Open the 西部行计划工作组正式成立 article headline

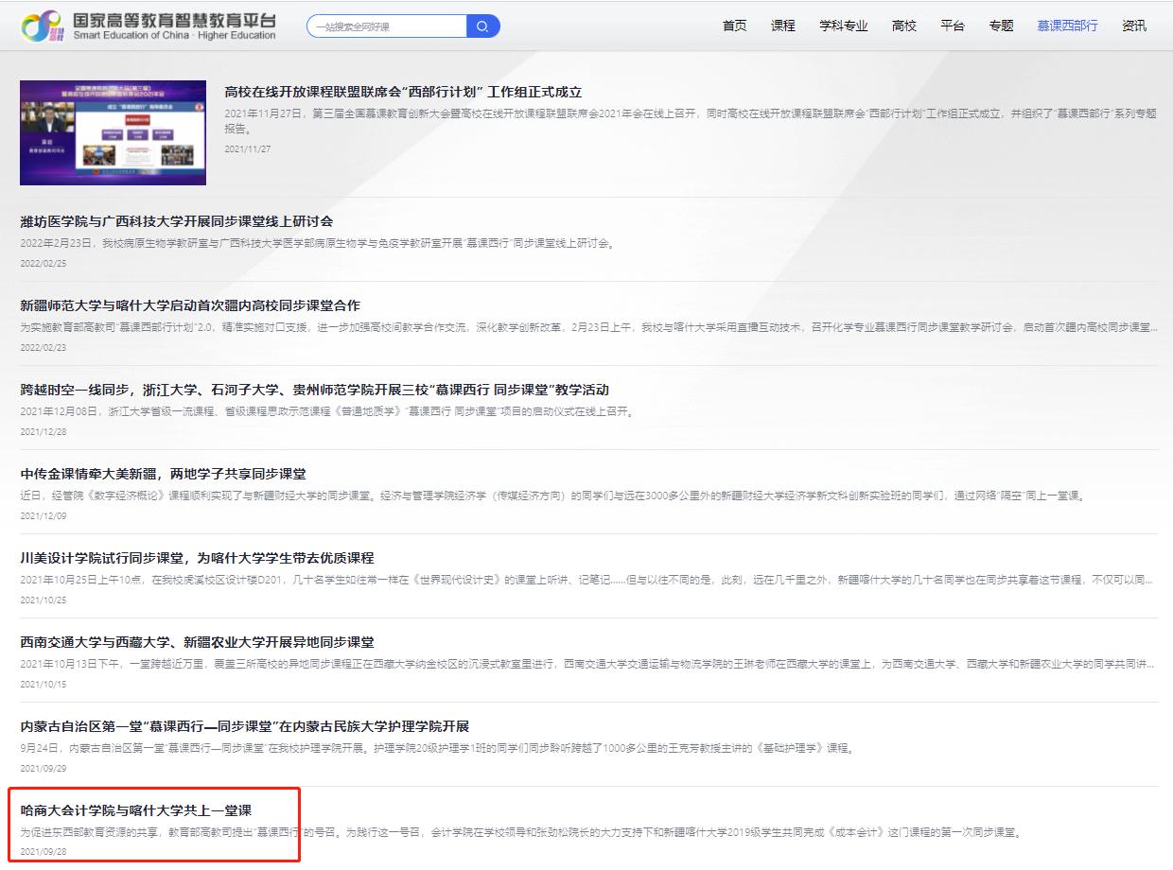point(403,92)
